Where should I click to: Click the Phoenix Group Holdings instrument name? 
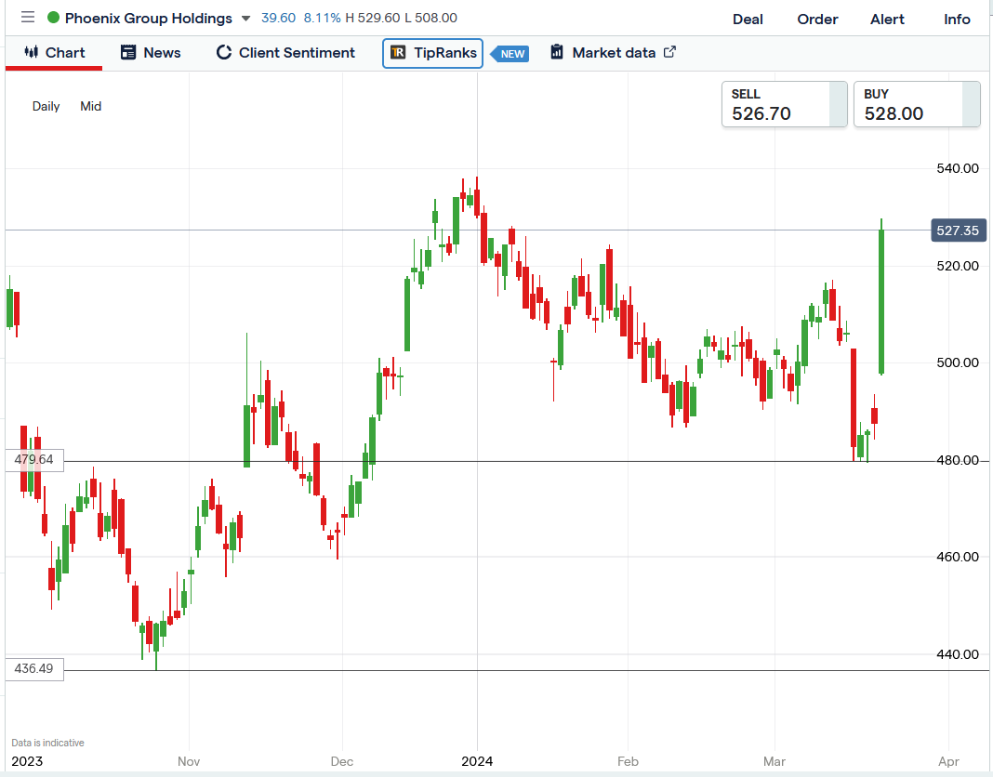click(x=148, y=19)
